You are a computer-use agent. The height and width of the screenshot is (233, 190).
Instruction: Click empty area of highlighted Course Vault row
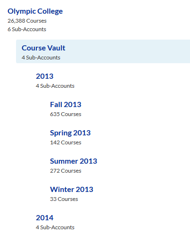tap(126, 51)
